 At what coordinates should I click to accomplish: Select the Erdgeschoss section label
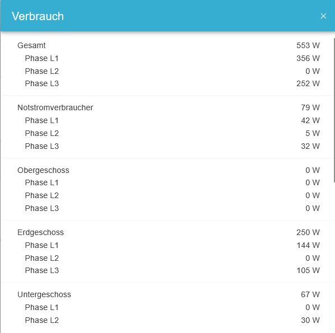pos(40,232)
